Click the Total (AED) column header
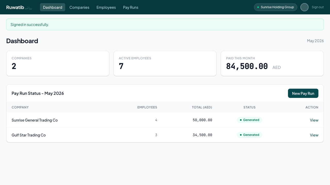330x185 pixels. click(x=202, y=107)
